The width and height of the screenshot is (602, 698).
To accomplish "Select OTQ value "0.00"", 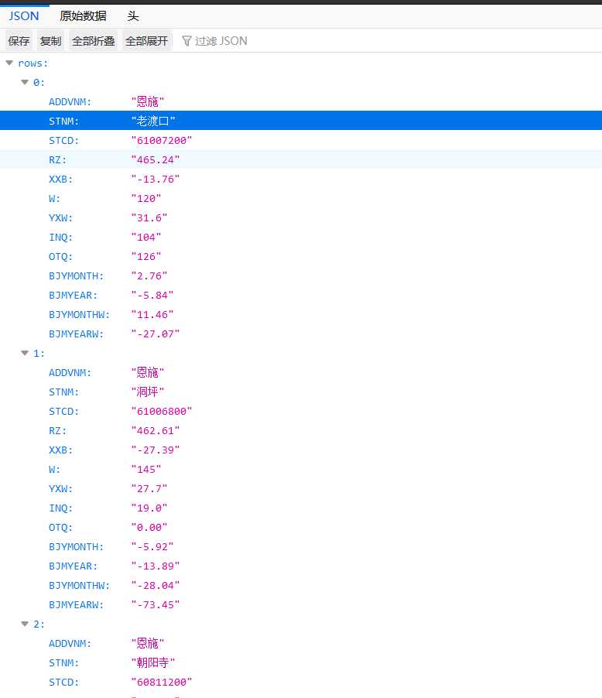I will (149, 527).
